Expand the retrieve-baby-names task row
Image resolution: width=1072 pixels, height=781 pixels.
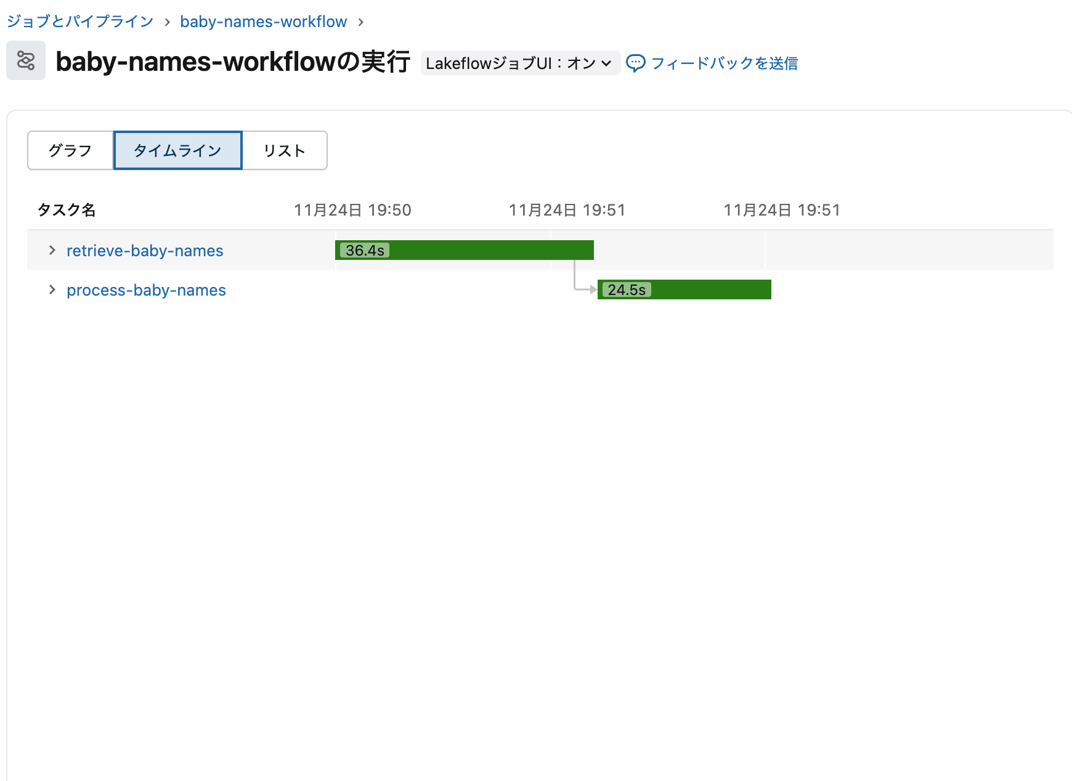tap(52, 250)
